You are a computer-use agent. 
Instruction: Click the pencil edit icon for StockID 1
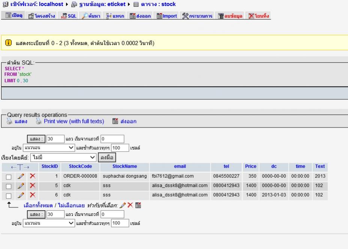click(x=22, y=176)
